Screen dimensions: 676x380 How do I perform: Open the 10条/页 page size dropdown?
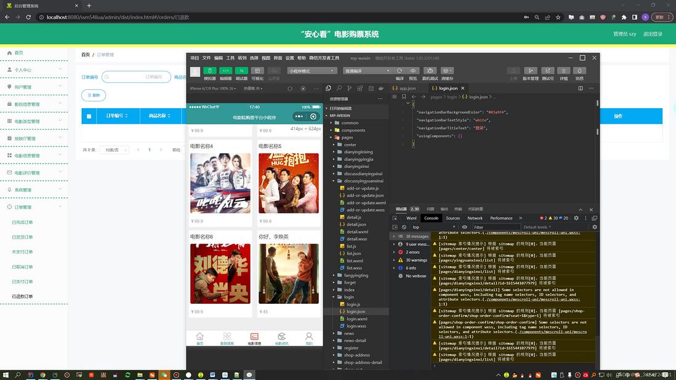[x=115, y=150]
